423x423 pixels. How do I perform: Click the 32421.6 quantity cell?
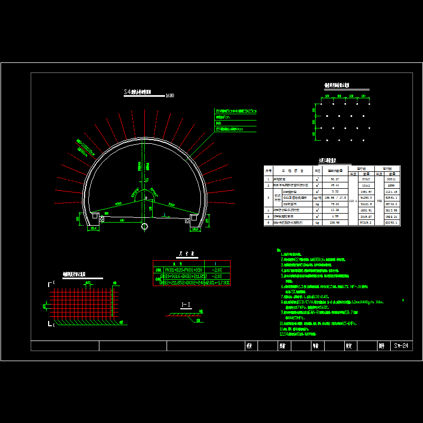pyautogui.click(x=366, y=204)
